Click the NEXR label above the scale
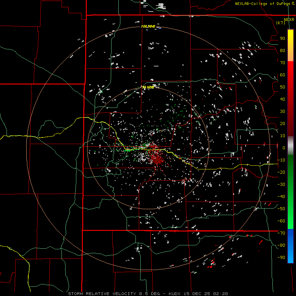The height and width of the screenshot is (296, 296). click(x=289, y=20)
